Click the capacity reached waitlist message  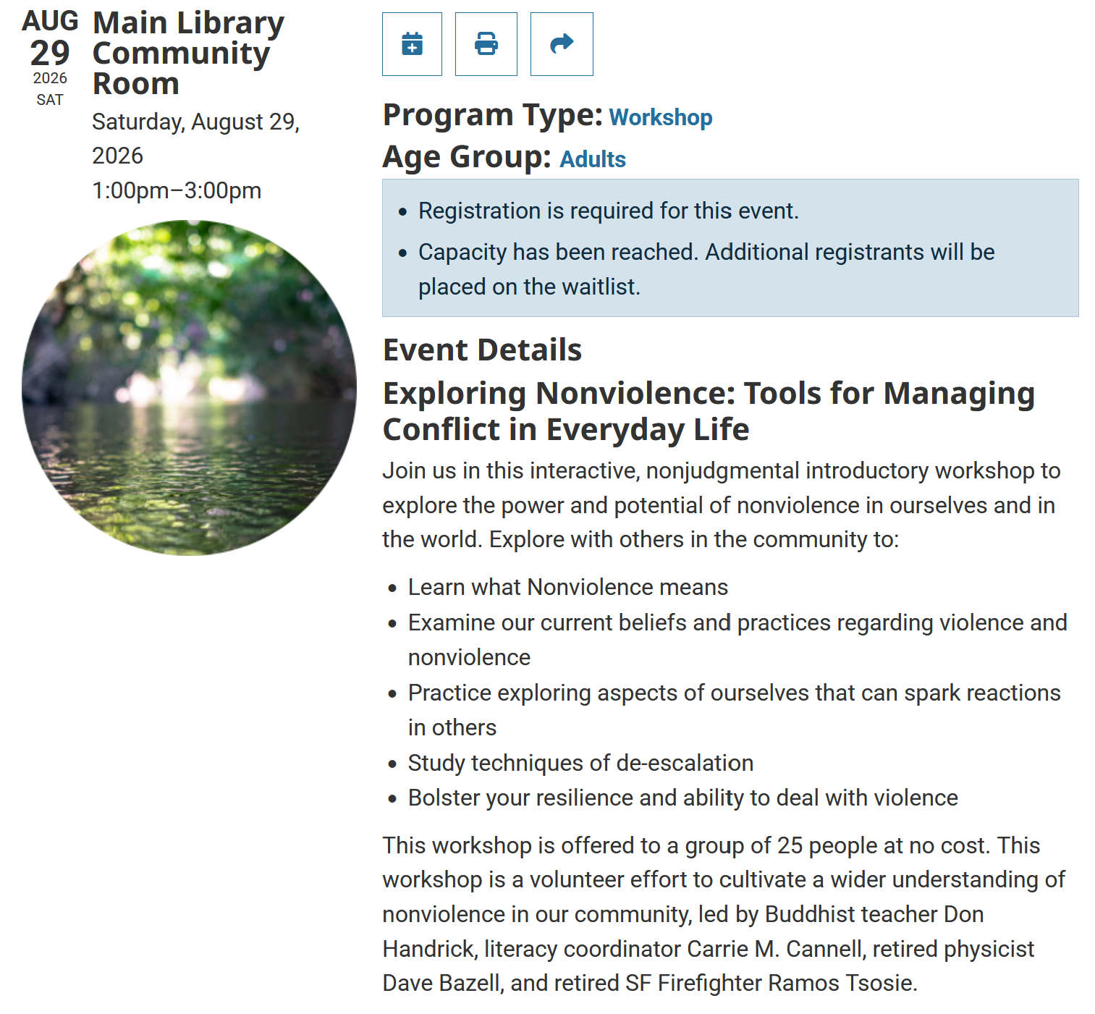coord(706,269)
